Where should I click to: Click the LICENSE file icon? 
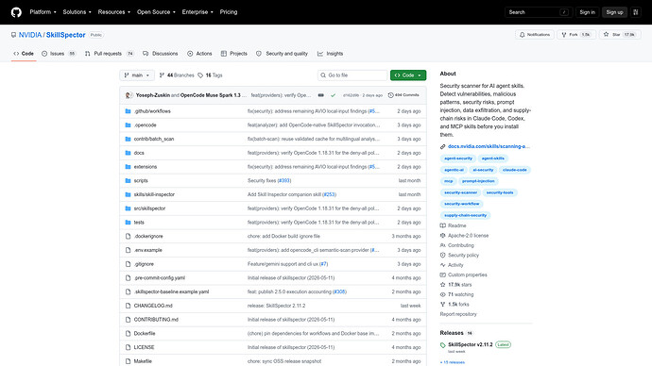tap(129, 347)
